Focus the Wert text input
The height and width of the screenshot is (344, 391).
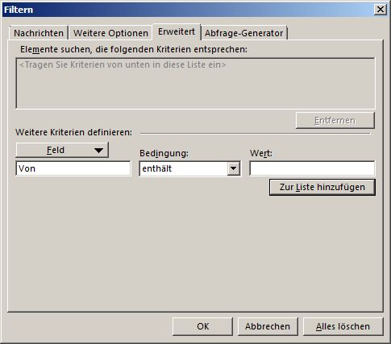click(312, 168)
